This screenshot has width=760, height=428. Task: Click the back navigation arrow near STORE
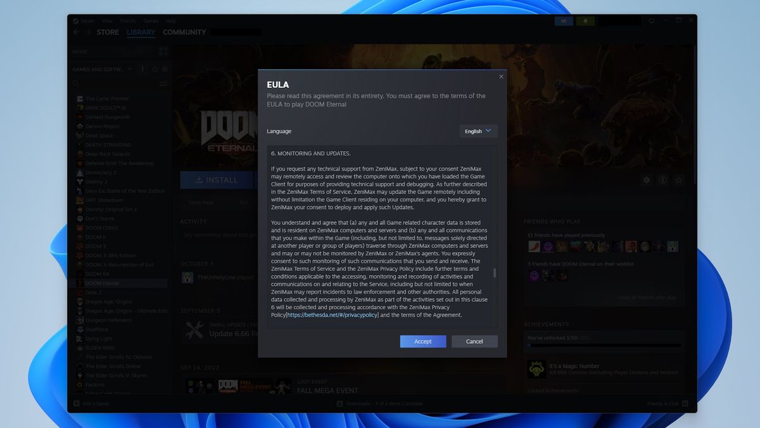(x=76, y=32)
